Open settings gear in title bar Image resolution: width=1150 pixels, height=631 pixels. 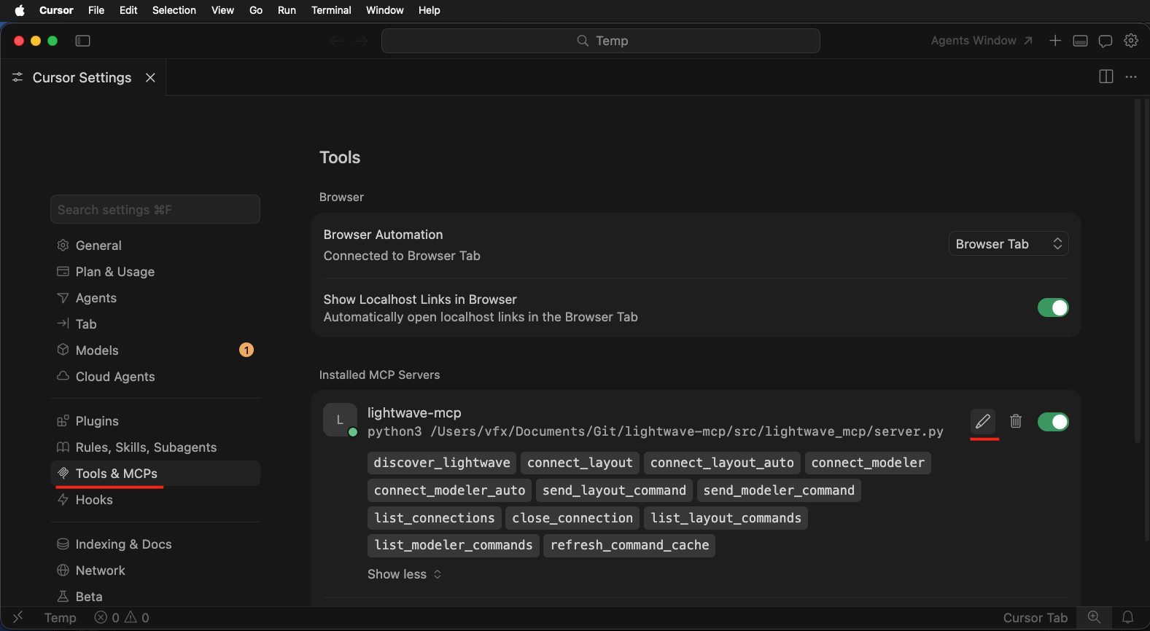click(1131, 41)
